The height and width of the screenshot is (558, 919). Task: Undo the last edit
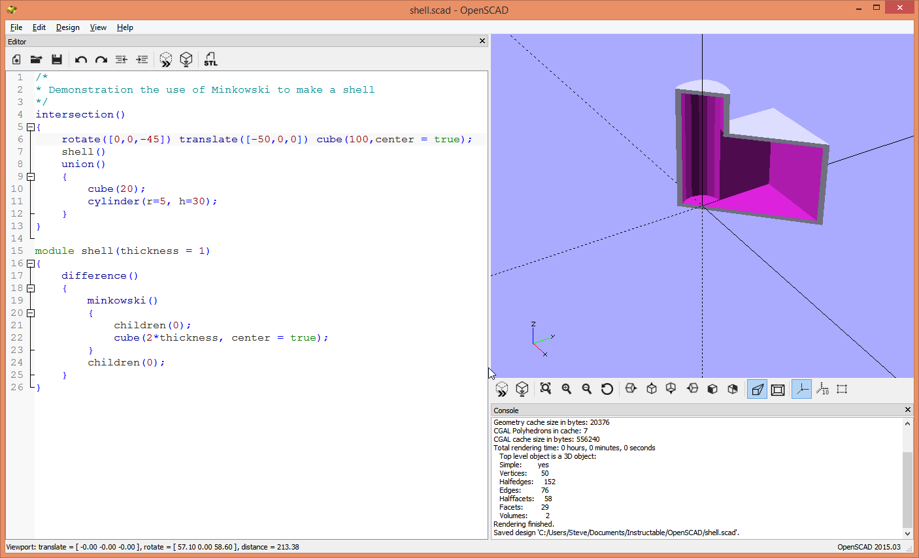pyautogui.click(x=80, y=59)
